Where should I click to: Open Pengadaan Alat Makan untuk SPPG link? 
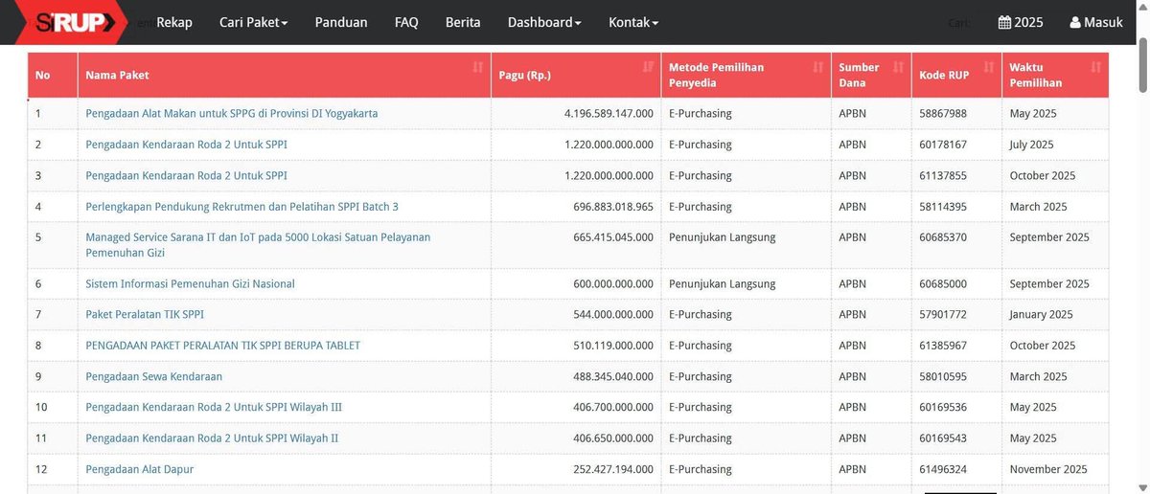[232, 113]
